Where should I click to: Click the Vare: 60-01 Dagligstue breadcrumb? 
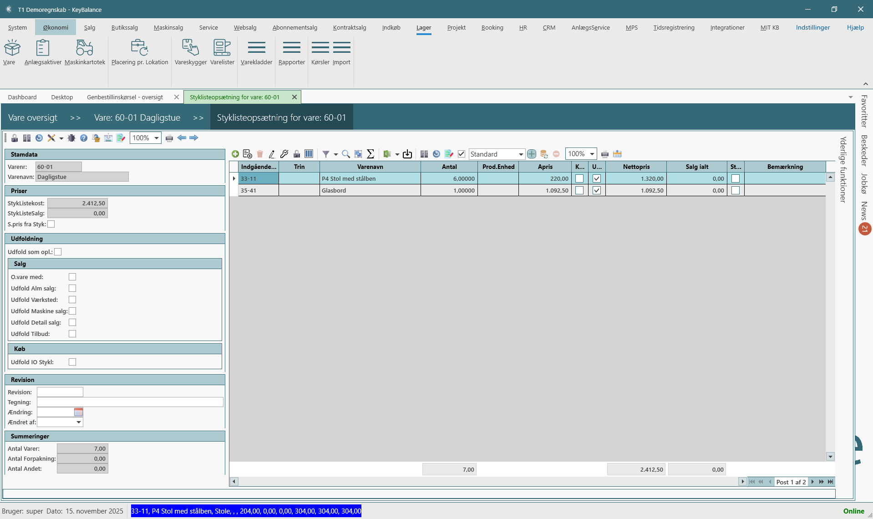coord(137,117)
